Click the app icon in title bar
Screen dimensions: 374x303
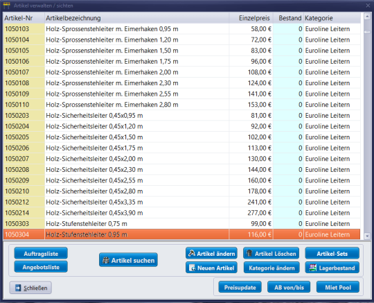coord(7,6)
